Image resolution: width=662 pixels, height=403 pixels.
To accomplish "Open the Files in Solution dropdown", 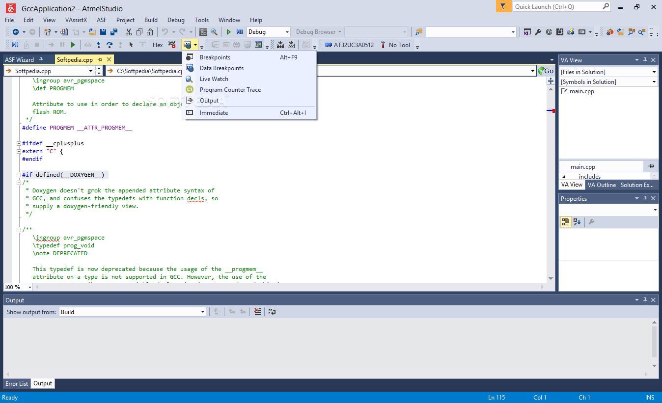I will coord(654,72).
